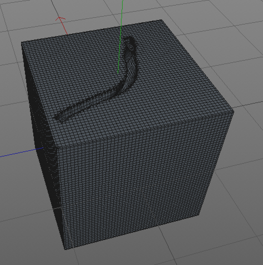
Task: Click the blue Z-axis line beside the cube
Action: [x=22, y=152]
